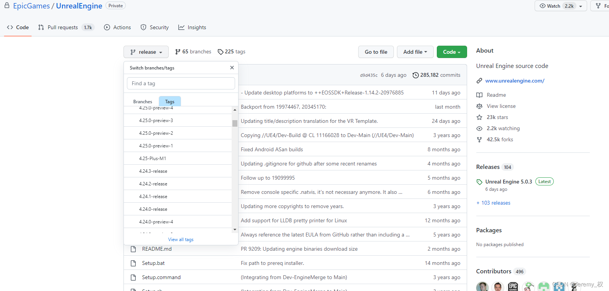Image resolution: width=609 pixels, height=291 pixels.
Task: Click the Watch eye icon
Action: (542, 6)
